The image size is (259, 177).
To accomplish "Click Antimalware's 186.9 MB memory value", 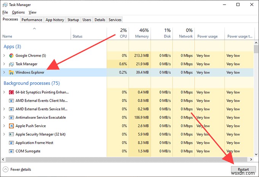I will pos(141,118).
